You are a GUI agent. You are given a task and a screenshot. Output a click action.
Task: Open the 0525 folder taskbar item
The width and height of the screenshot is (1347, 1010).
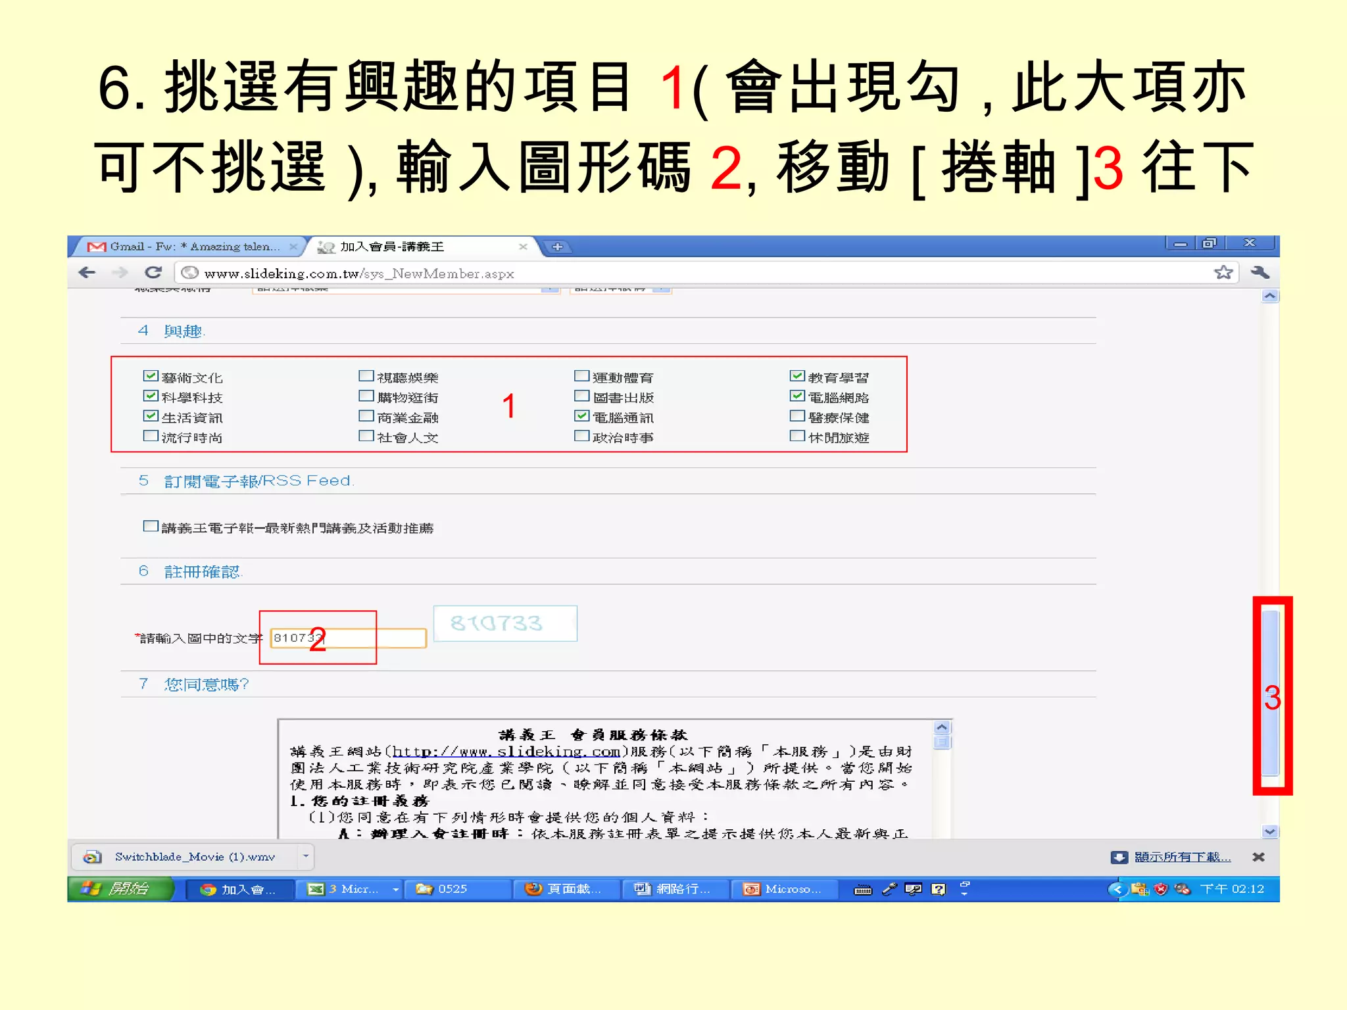pos(457,890)
